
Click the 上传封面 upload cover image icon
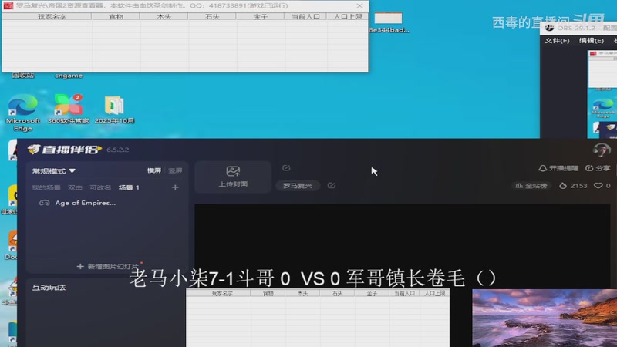(x=233, y=171)
